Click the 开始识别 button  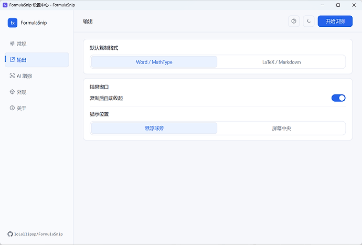click(335, 21)
